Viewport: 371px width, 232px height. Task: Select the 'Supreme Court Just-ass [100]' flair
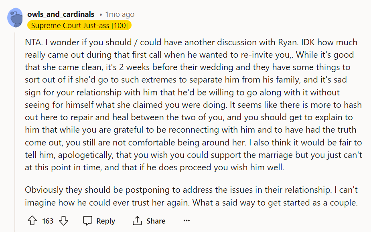tap(79, 25)
